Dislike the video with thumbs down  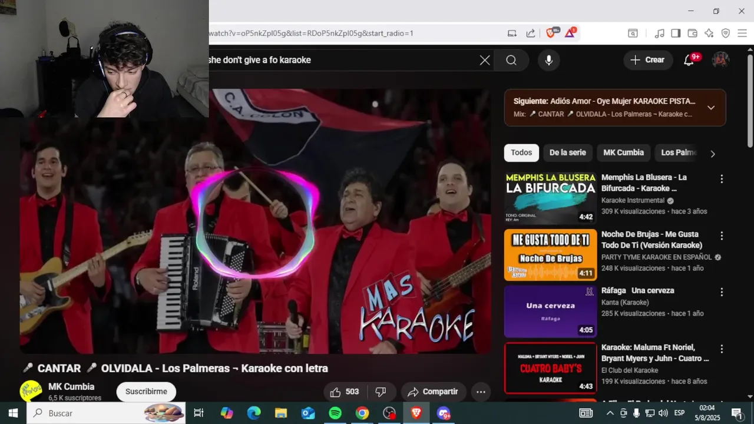pyautogui.click(x=381, y=392)
